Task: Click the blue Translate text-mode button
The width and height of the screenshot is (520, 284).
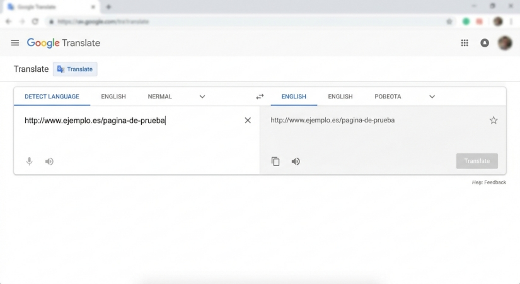Action: pyautogui.click(x=75, y=69)
